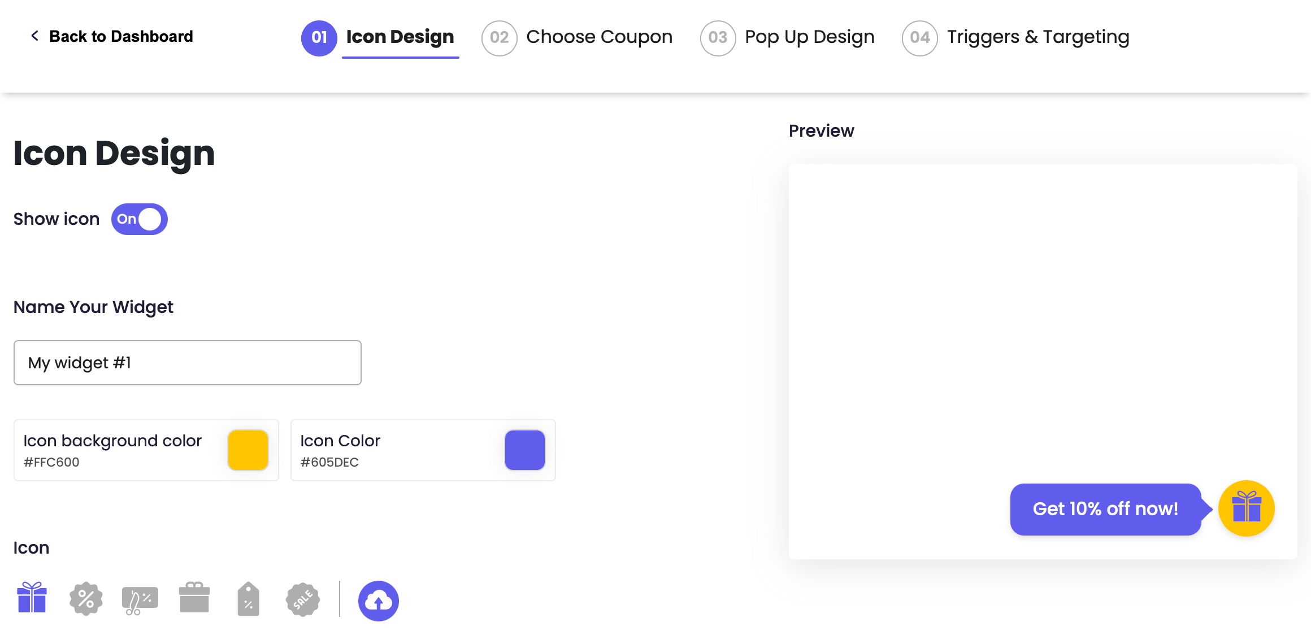Turn off the Show icon toggle
The image size is (1311, 644).
click(x=139, y=219)
